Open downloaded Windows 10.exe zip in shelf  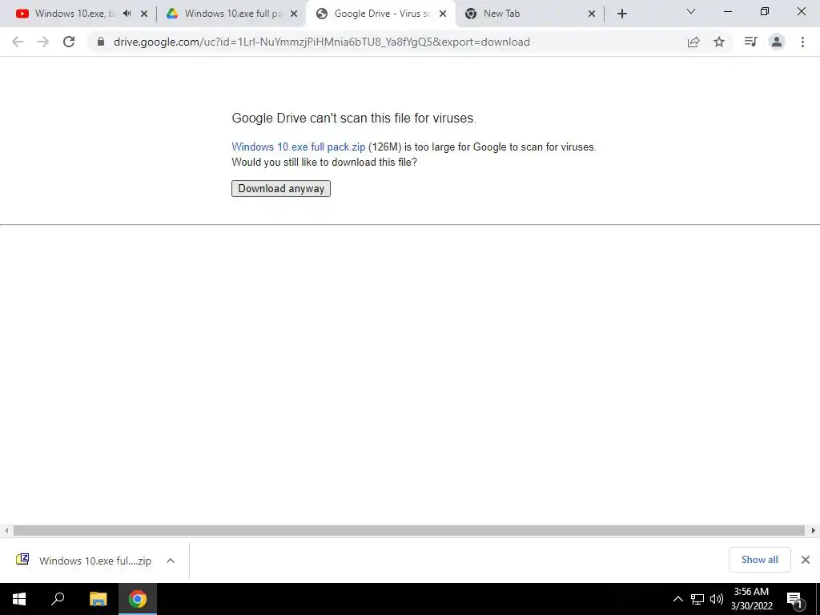[x=83, y=560]
